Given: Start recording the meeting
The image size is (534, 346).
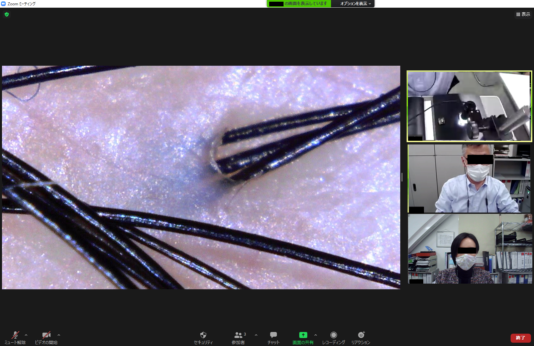Looking at the screenshot, I should (x=333, y=338).
